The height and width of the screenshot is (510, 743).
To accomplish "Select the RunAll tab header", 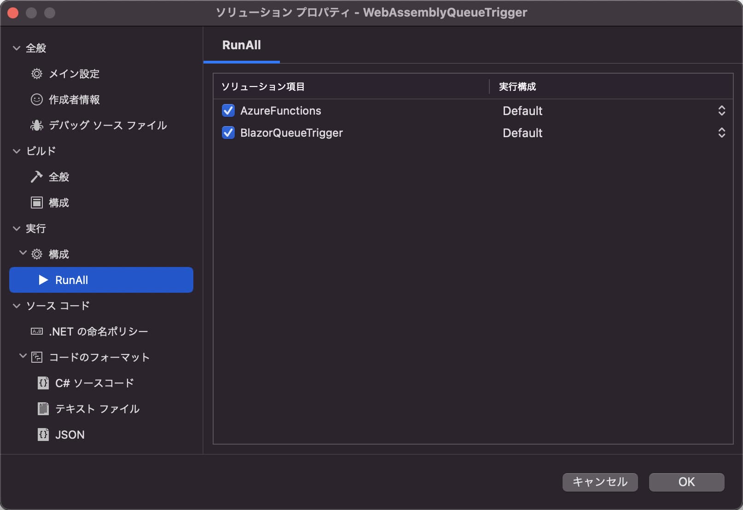I will pos(242,45).
